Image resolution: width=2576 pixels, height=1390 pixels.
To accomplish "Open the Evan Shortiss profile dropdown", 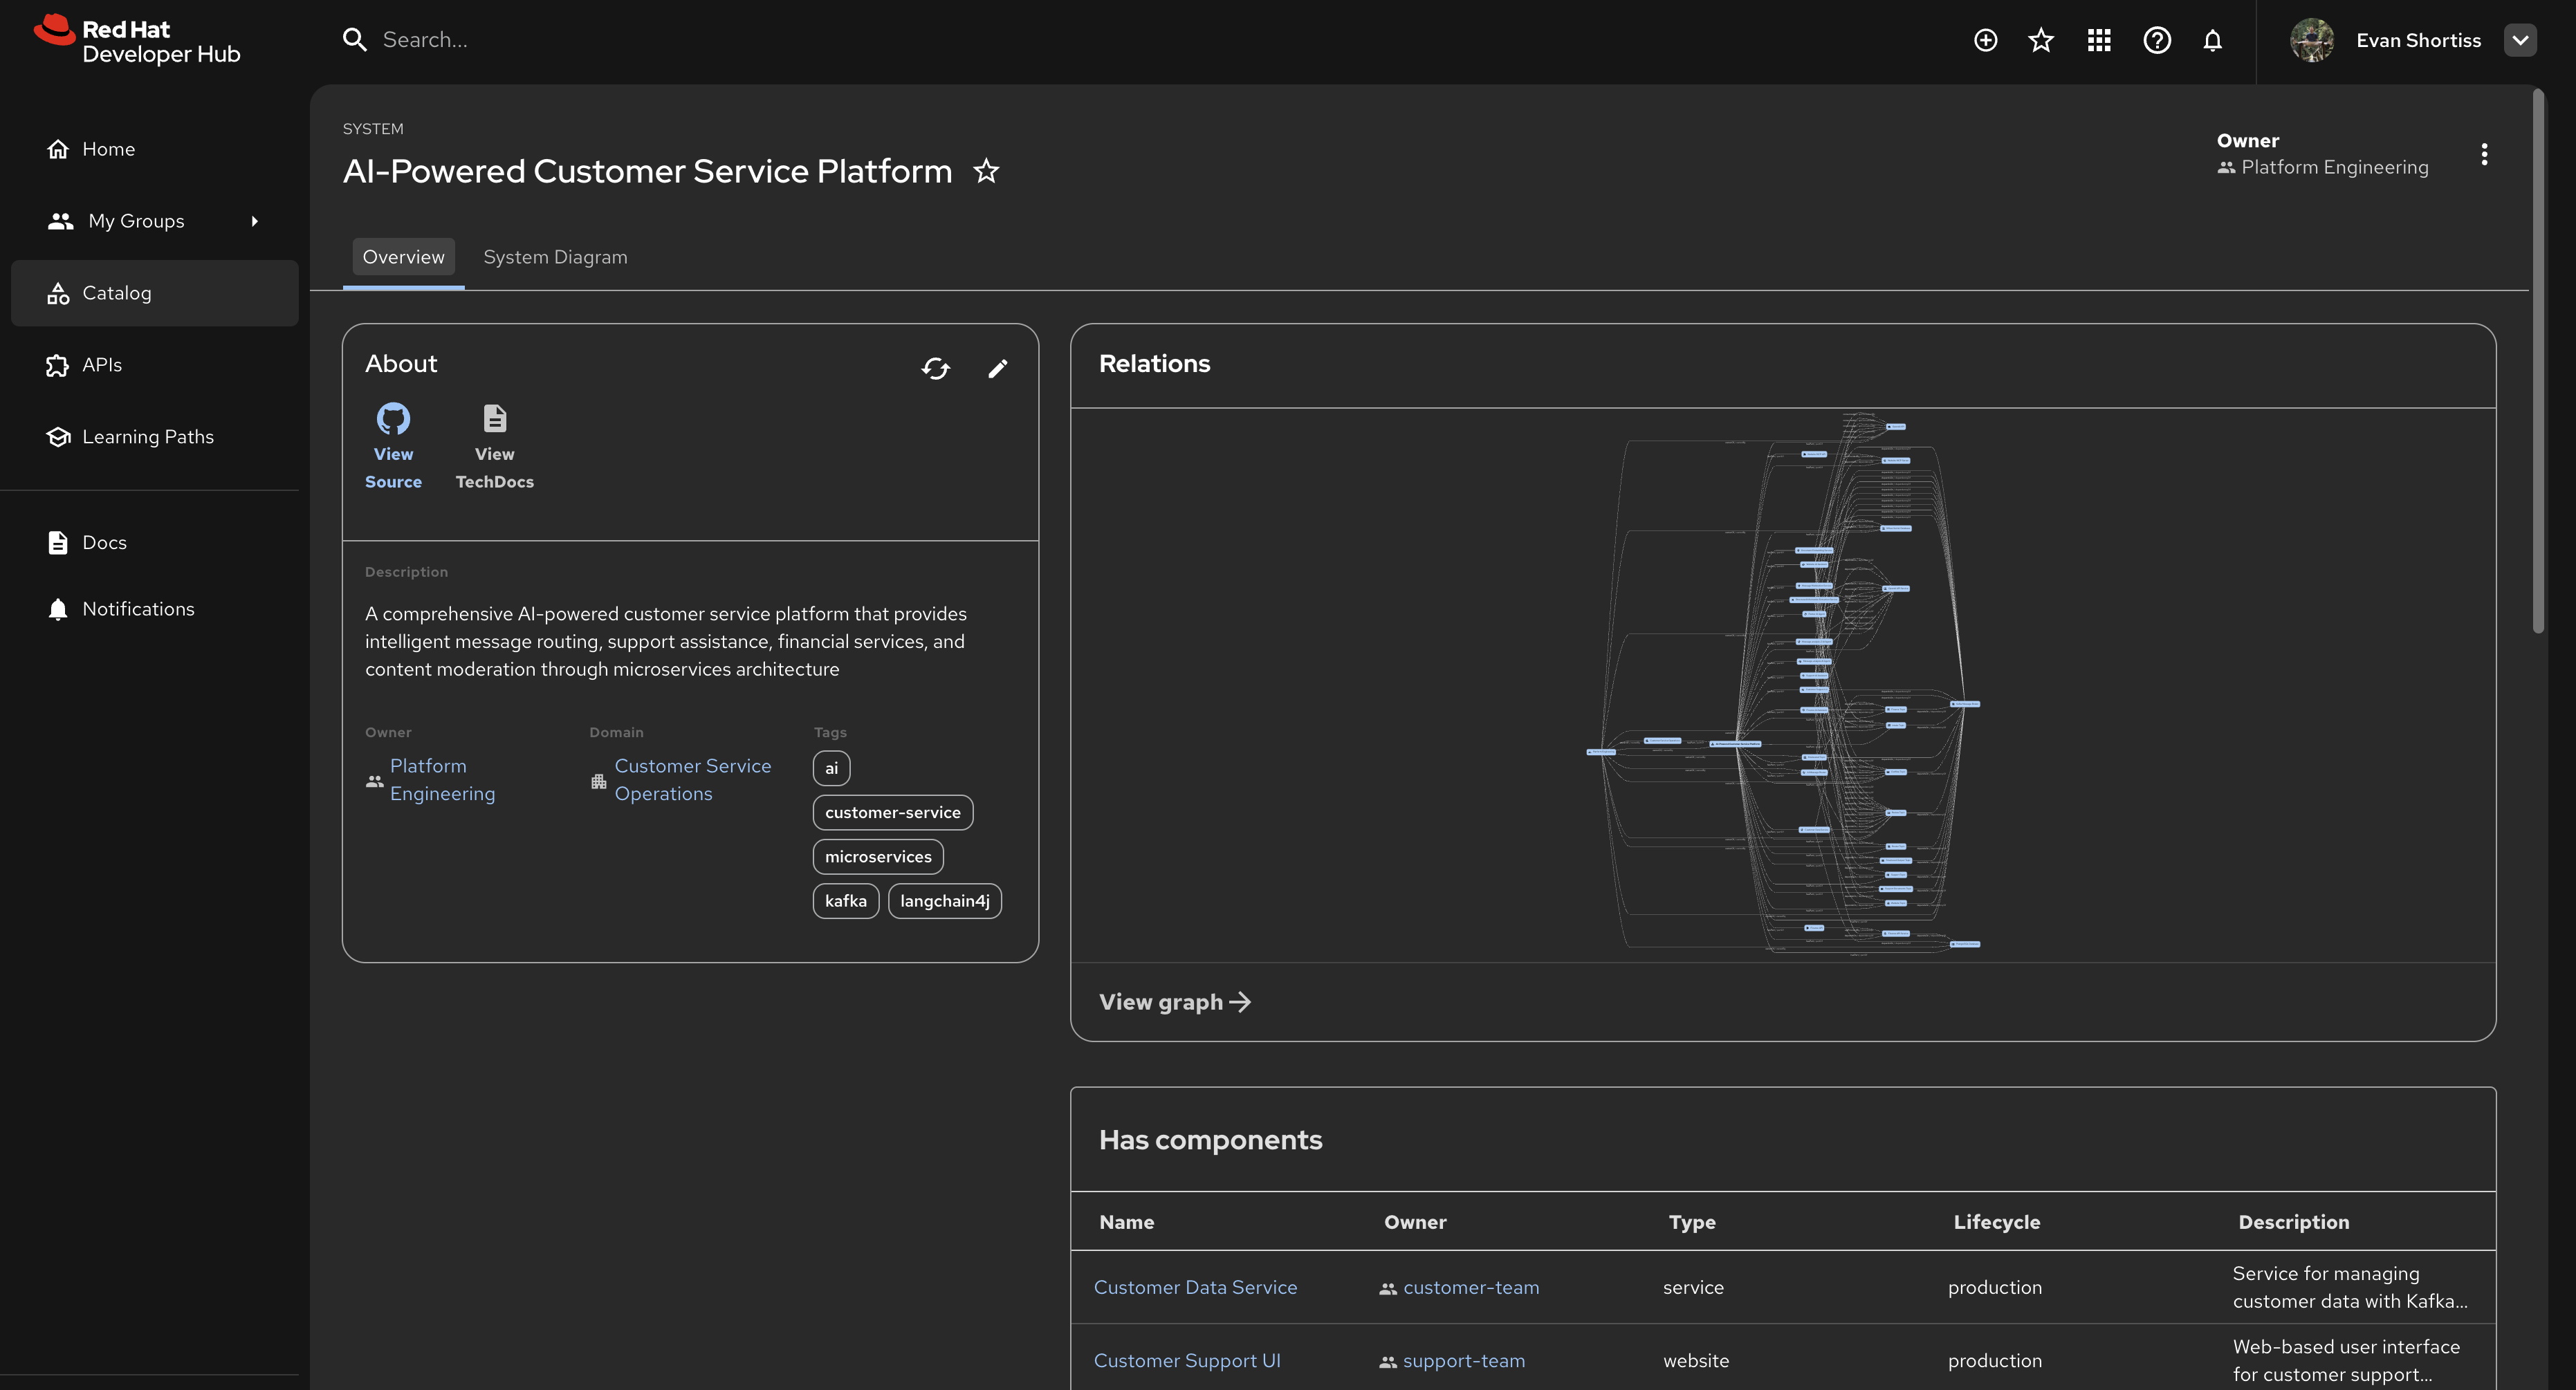I will (2519, 40).
